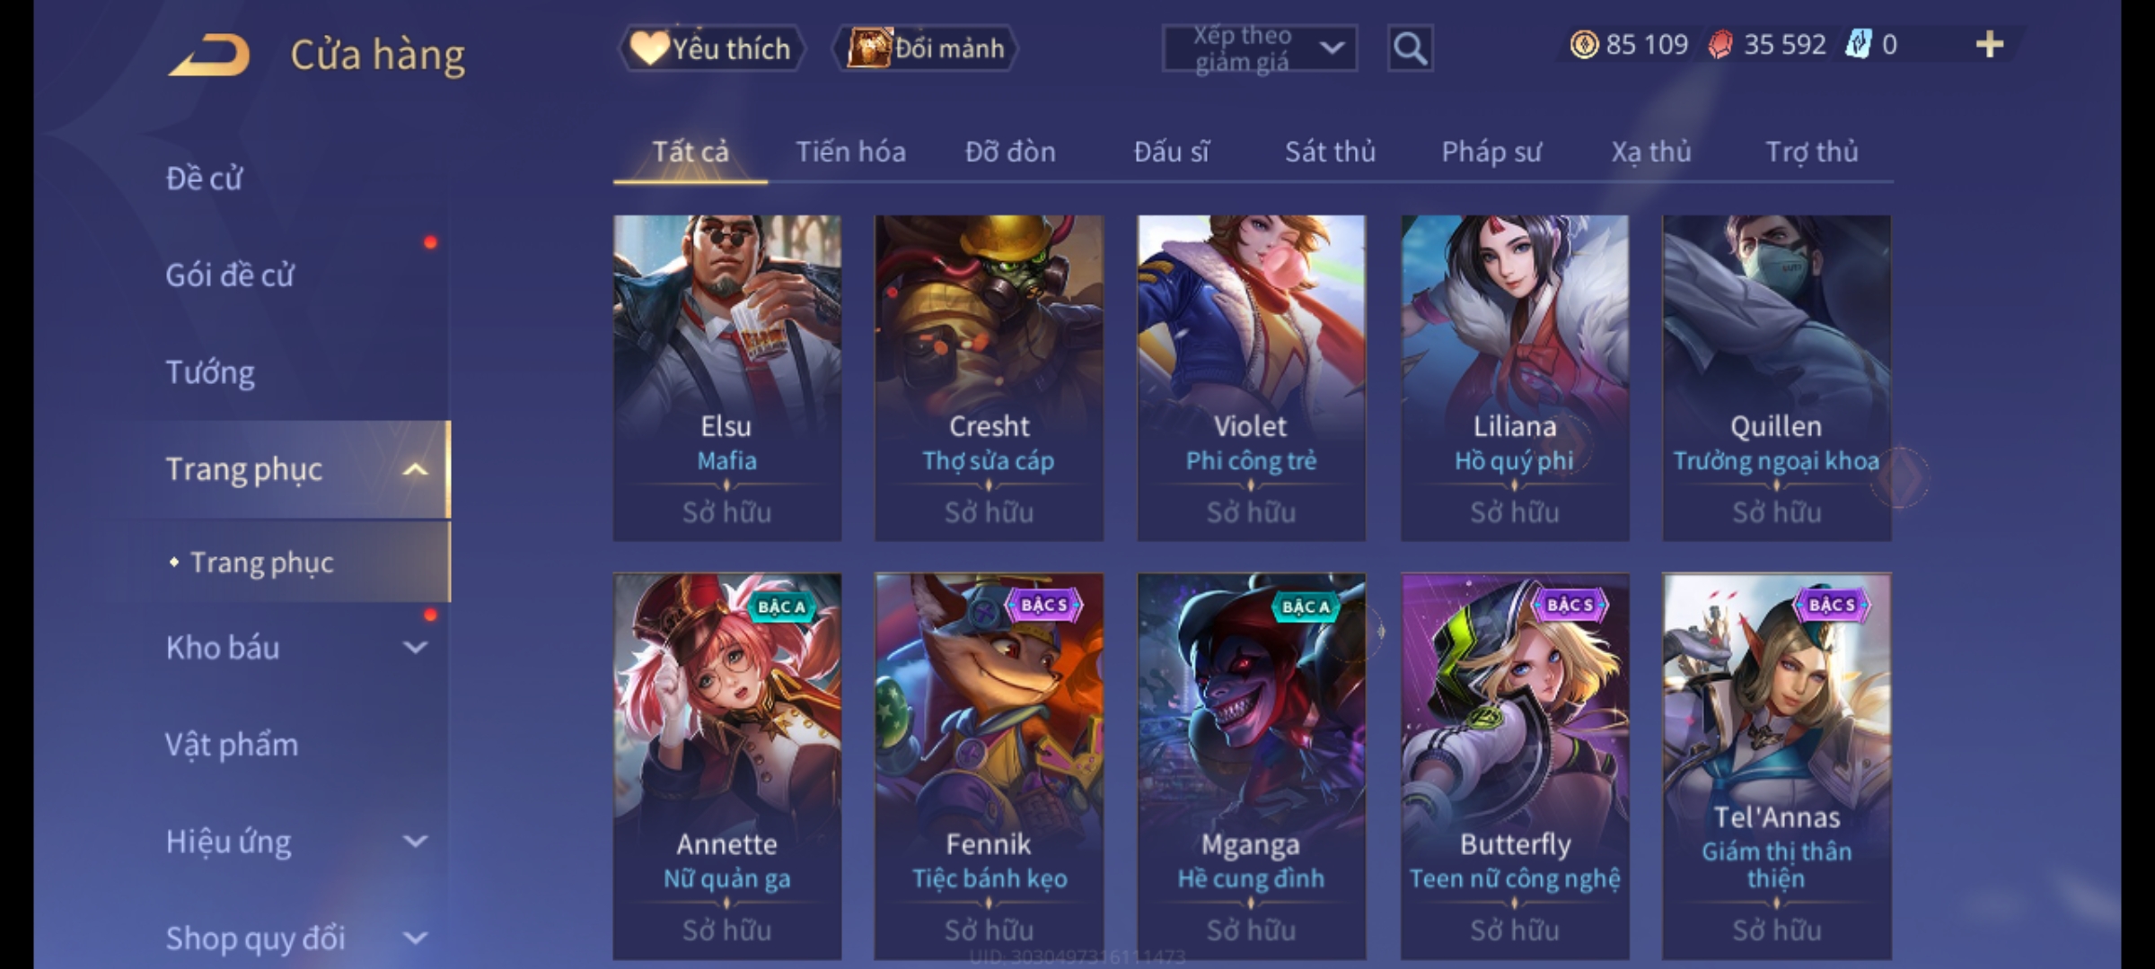Open the Gói đề cử sidebar menu
The image size is (2155, 969).
point(230,275)
